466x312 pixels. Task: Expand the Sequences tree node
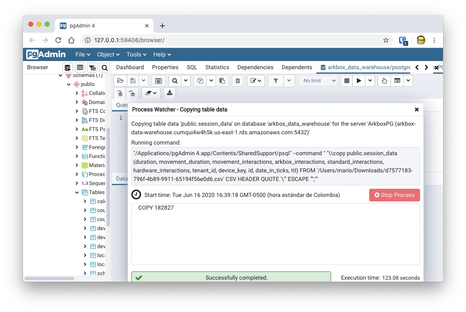77,183
